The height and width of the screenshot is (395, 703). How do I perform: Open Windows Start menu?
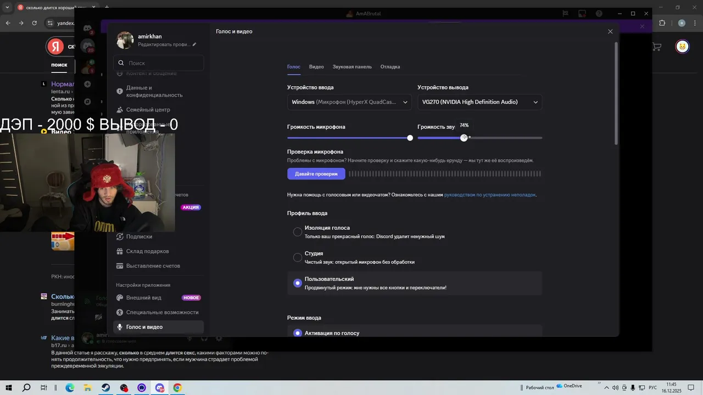coord(9,388)
